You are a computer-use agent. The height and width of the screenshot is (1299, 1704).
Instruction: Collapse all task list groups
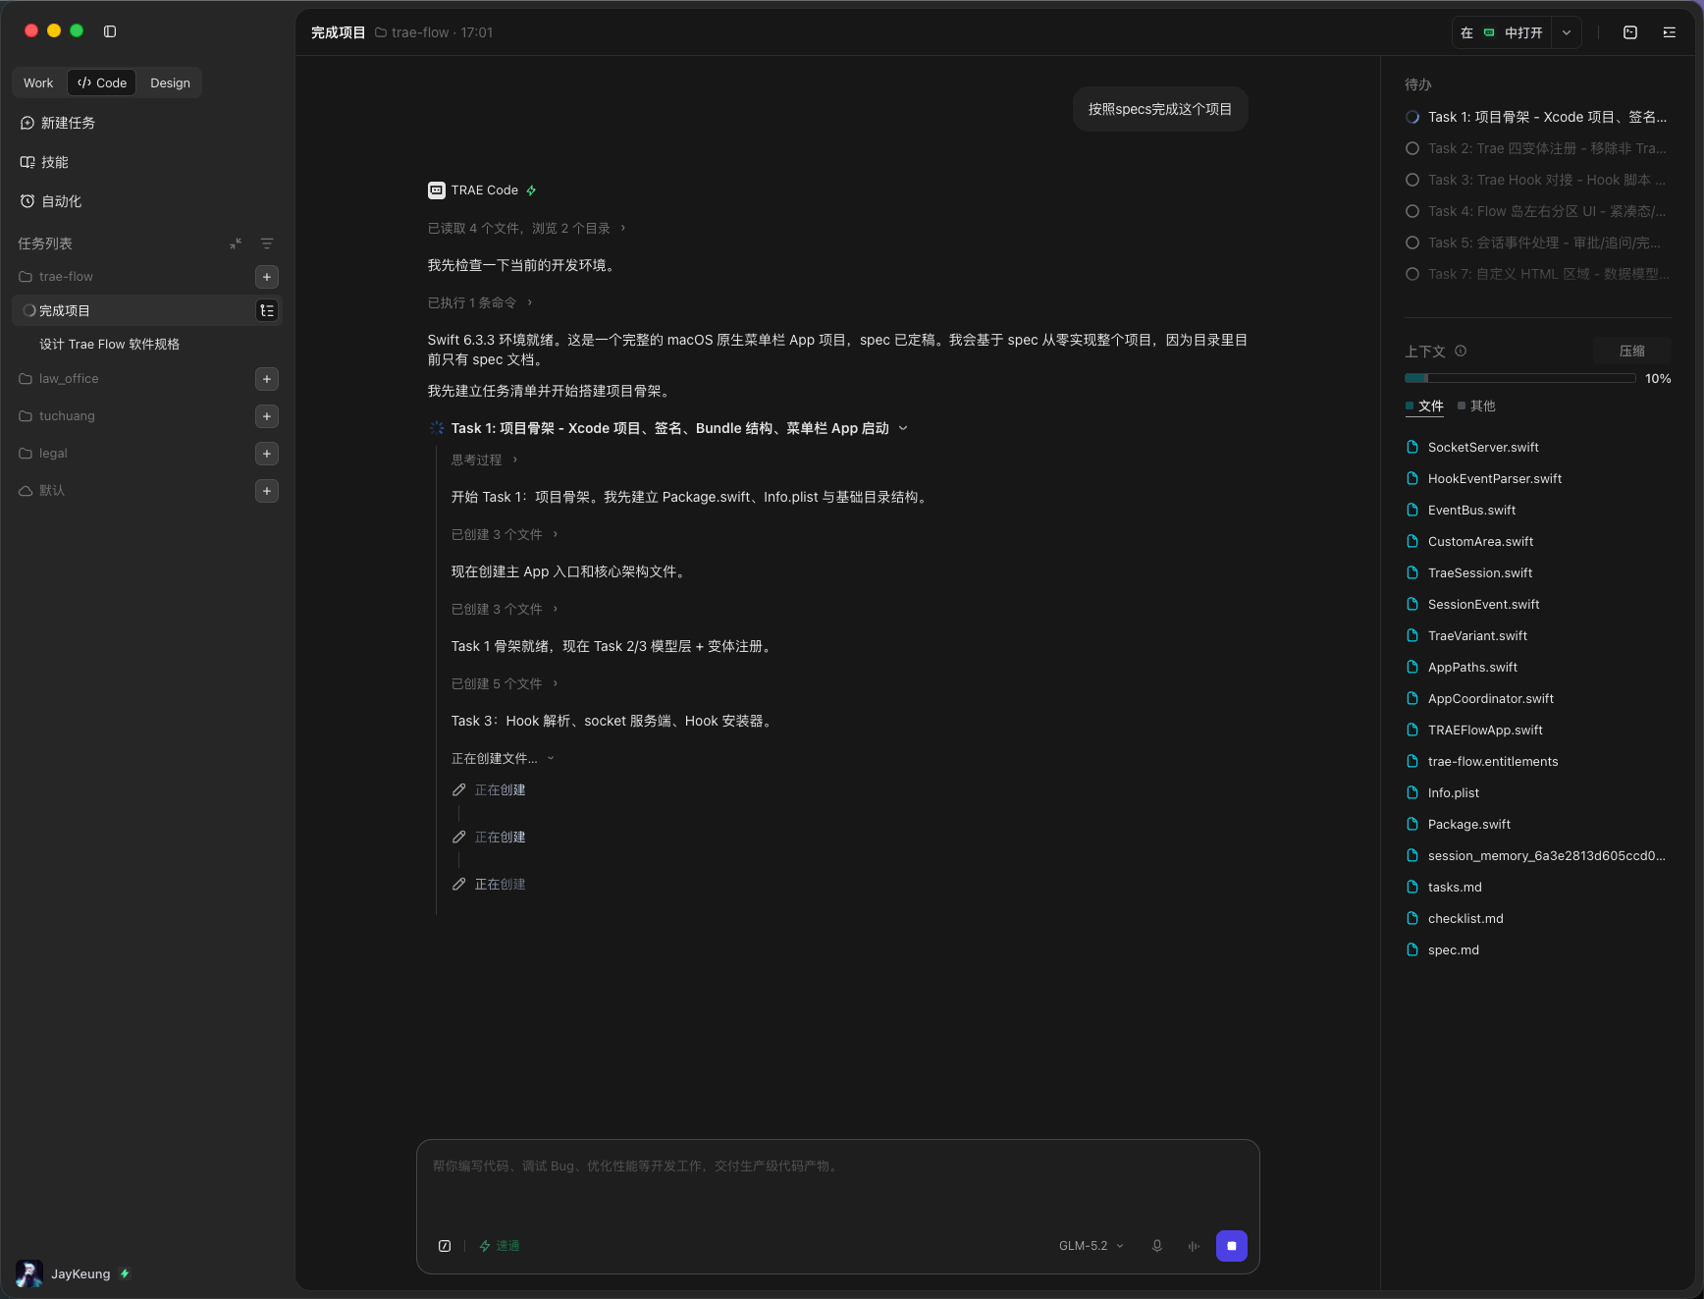pos(236,244)
